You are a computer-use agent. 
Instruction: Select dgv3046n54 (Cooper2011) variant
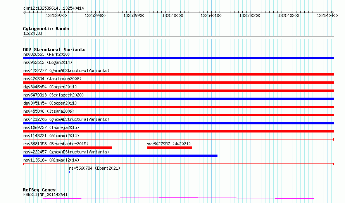178,91
